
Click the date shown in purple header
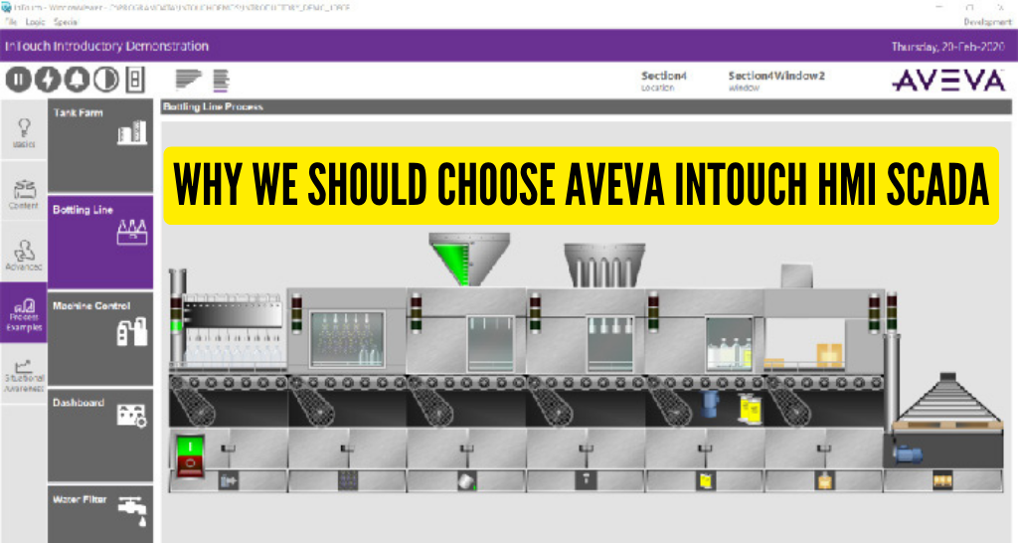[x=947, y=47]
